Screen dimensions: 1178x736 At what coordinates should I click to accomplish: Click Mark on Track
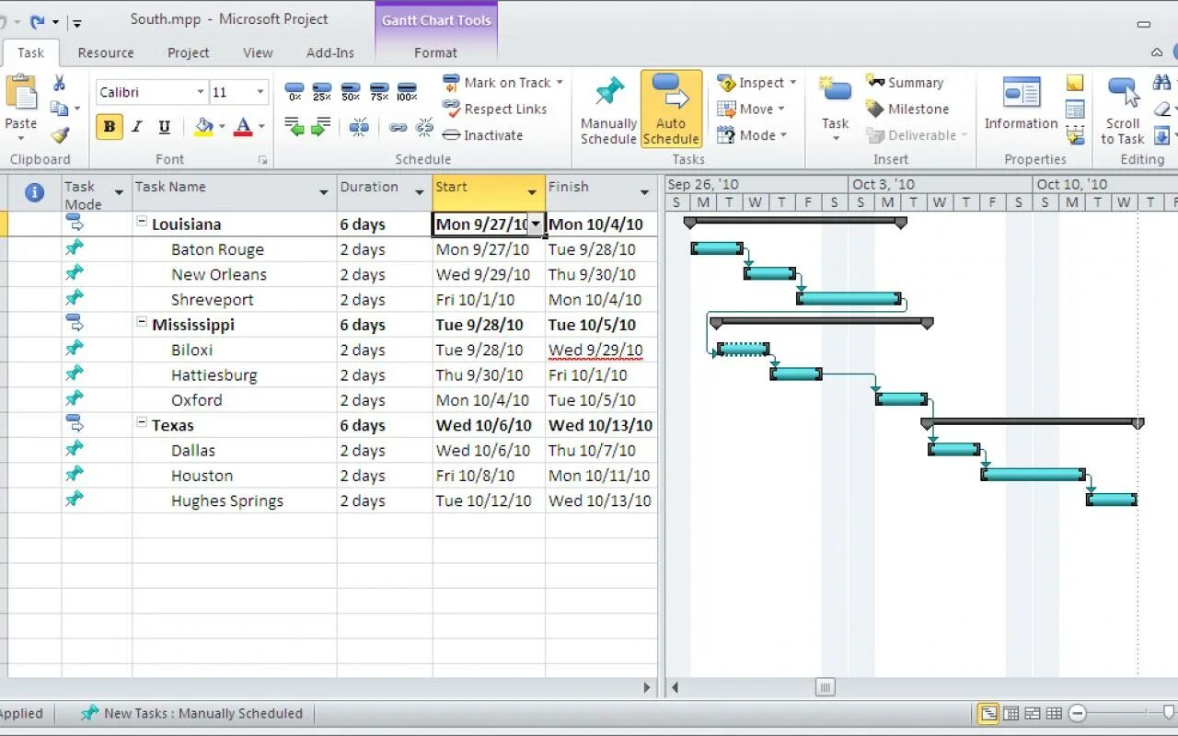coord(496,83)
